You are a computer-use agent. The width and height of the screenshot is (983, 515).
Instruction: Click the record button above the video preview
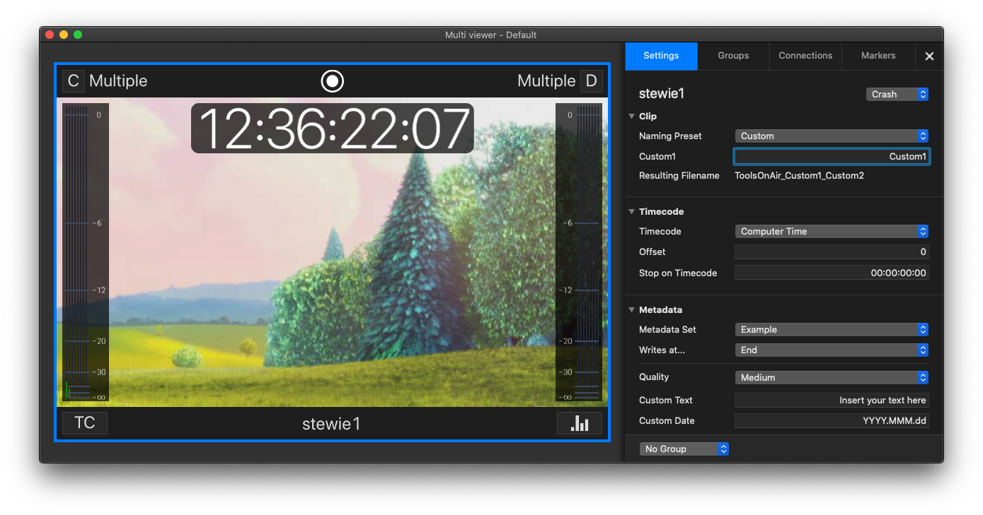pos(332,81)
